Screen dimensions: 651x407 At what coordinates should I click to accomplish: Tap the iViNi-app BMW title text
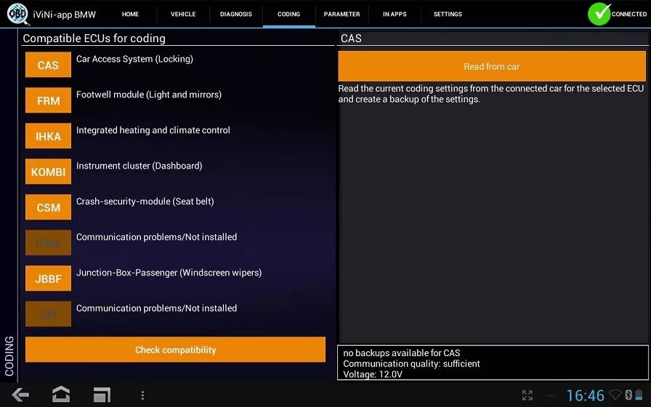[x=65, y=15]
